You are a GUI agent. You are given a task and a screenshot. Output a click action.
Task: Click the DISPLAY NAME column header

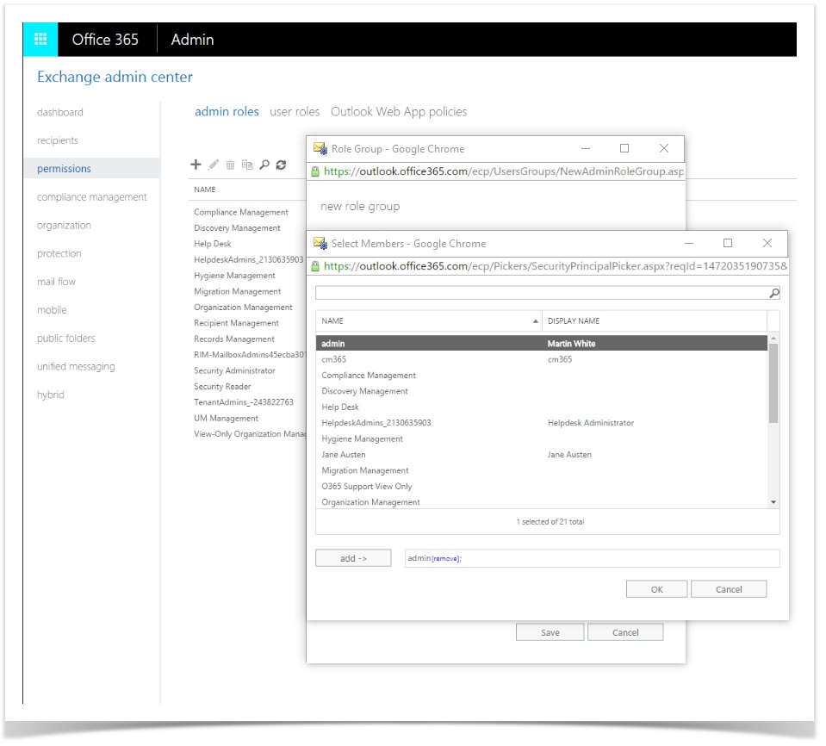click(x=655, y=320)
